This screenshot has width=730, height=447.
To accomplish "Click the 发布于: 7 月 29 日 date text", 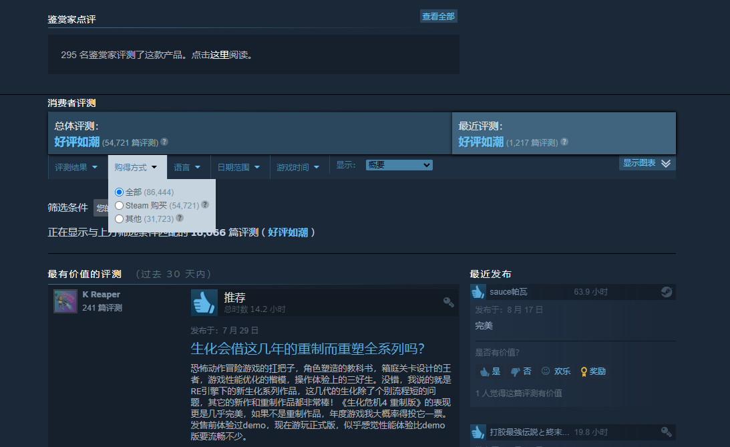I will point(224,331).
